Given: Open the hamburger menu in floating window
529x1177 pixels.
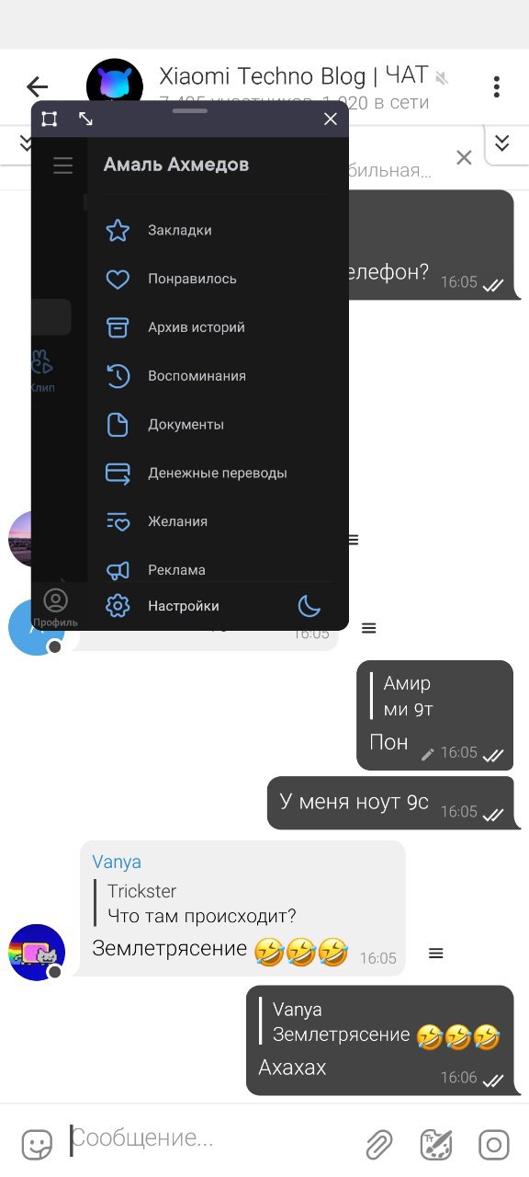Looking at the screenshot, I should tap(62, 166).
